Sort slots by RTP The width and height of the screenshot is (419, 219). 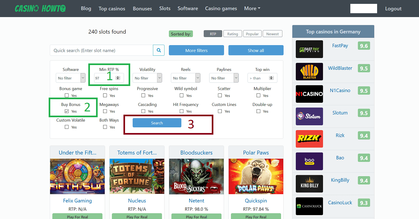click(x=213, y=34)
